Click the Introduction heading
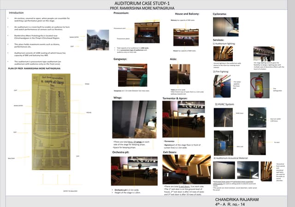This screenshot has height=207, width=295. 17,13
